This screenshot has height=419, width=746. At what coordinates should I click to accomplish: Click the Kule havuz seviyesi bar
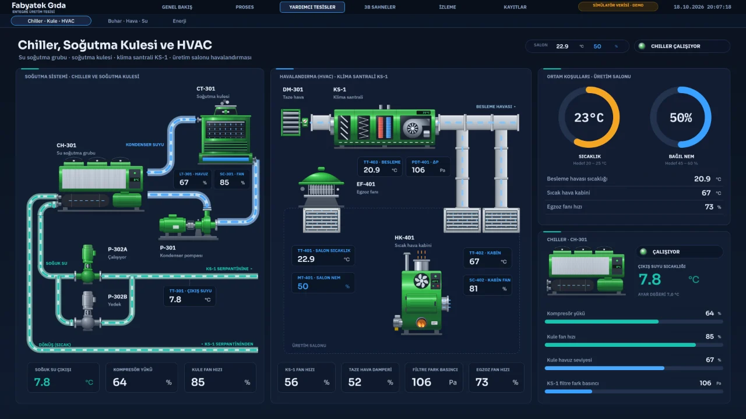tap(635, 368)
